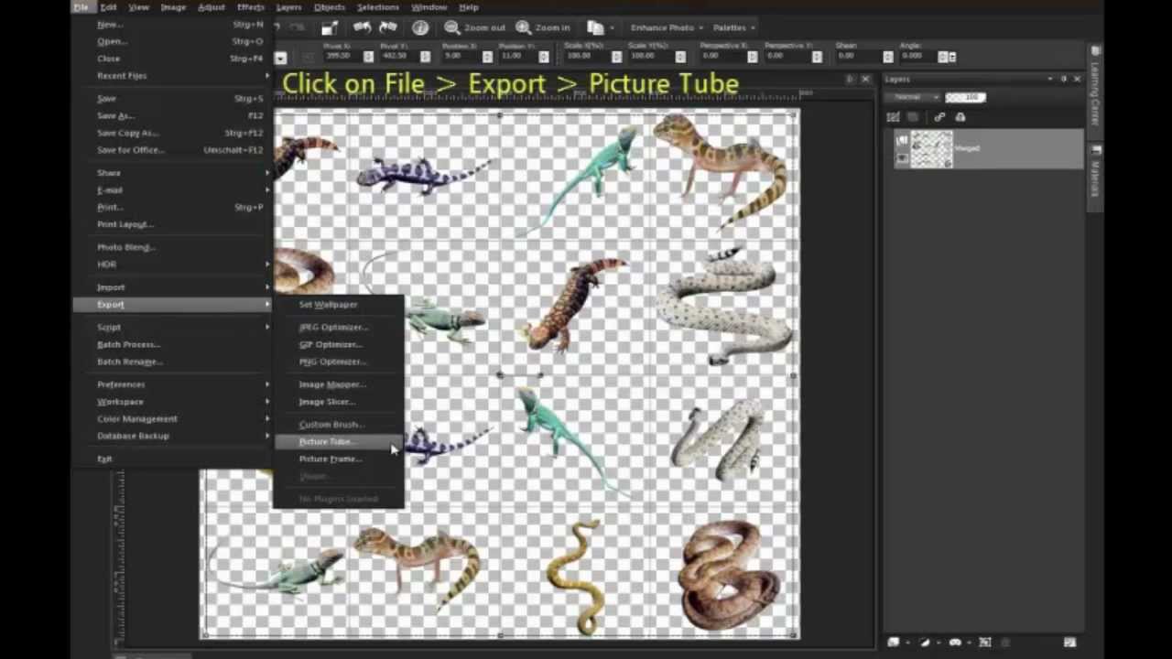Click the Shear spinner arrows
This screenshot has height=659, width=1172.
point(887,57)
